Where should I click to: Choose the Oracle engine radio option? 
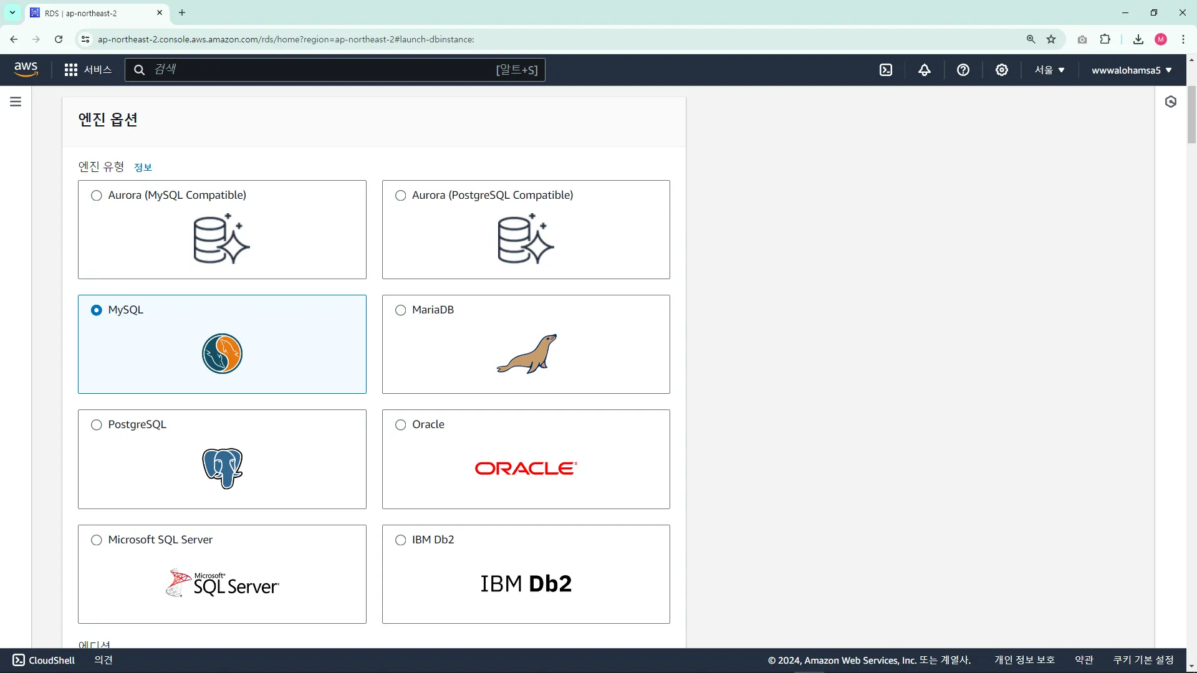coord(401,425)
